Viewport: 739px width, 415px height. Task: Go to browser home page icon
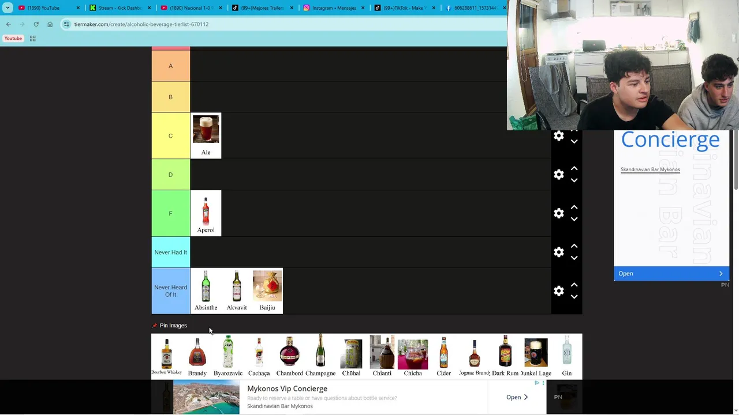pos(50,24)
